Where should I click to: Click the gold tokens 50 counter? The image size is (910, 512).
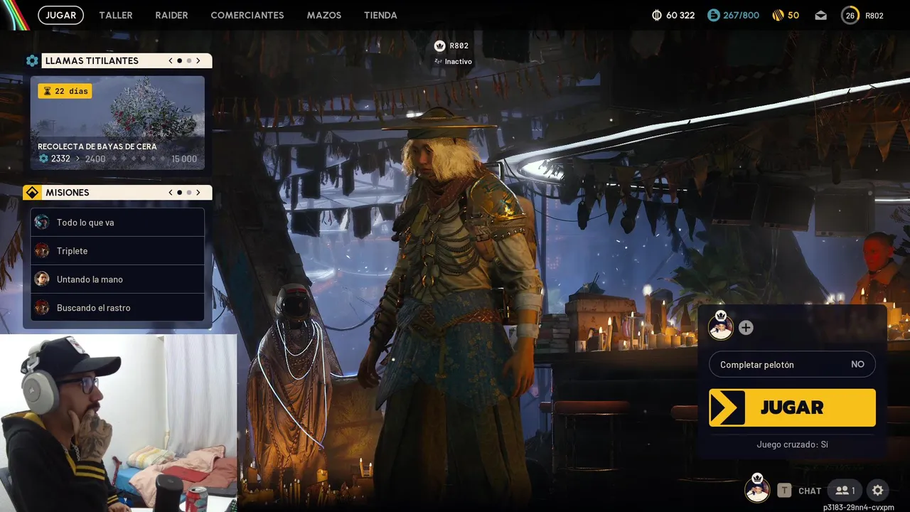click(x=786, y=15)
